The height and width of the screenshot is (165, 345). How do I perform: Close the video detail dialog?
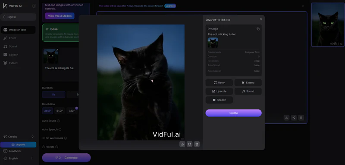coord(261,19)
